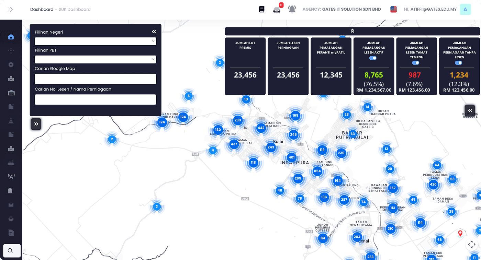Click the notification bell icon
The width and height of the screenshot is (481, 260).
point(292,9)
